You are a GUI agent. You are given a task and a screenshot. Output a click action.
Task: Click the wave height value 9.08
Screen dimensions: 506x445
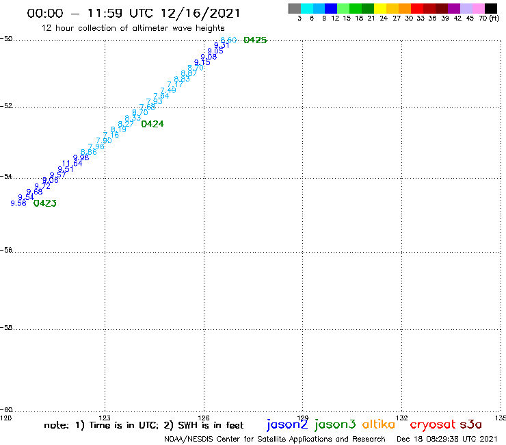click(x=209, y=57)
